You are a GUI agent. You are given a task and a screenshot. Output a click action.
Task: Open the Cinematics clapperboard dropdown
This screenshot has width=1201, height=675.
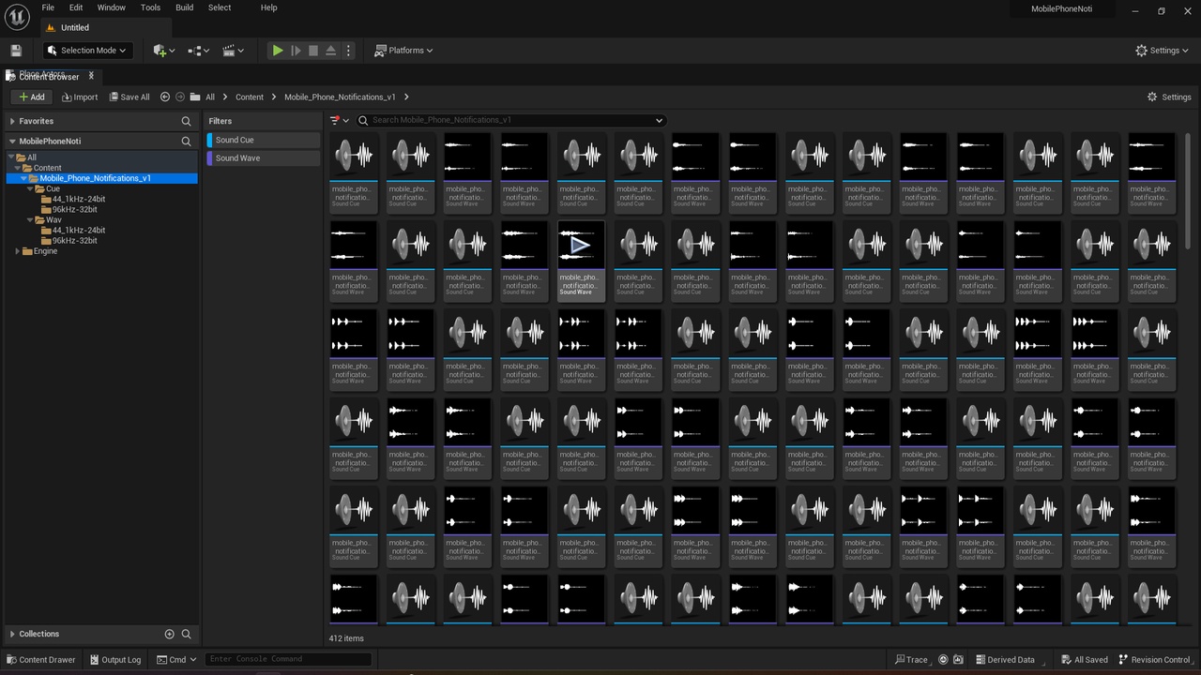click(x=234, y=51)
